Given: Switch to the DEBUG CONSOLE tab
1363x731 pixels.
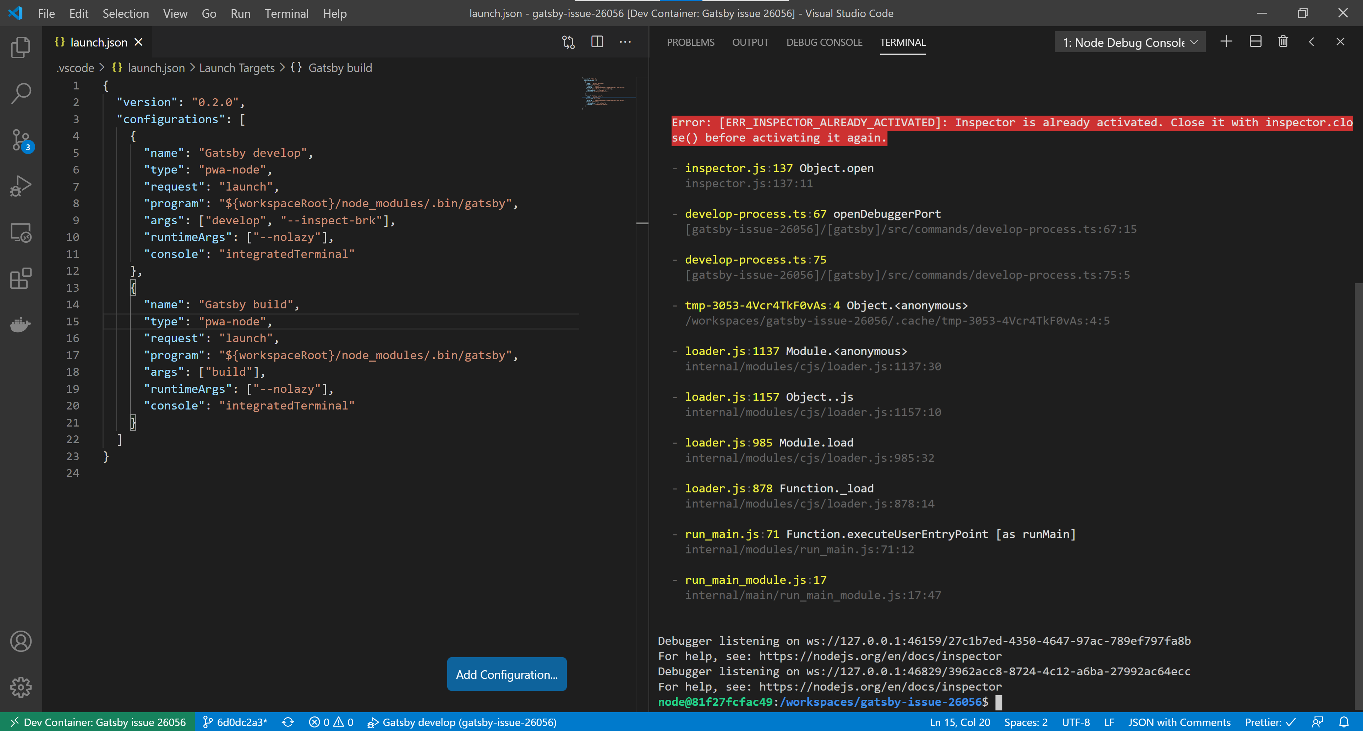Looking at the screenshot, I should pos(824,42).
